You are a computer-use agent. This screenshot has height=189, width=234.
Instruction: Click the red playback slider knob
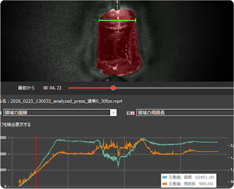pyautogui.click(x=113, y=88)
